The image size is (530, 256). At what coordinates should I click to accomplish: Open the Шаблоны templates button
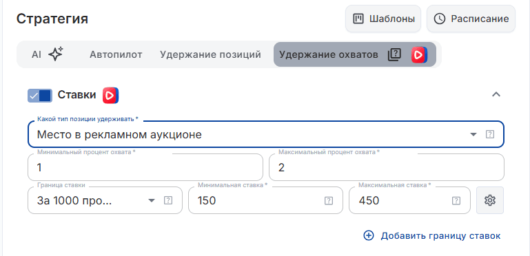point(383,19)
